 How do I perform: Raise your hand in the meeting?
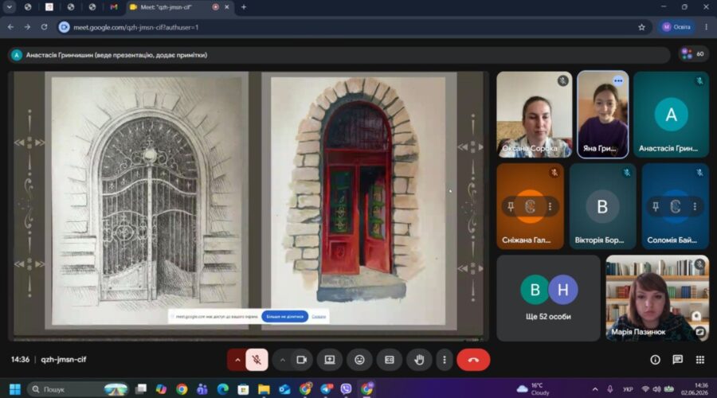coord(419,360)
